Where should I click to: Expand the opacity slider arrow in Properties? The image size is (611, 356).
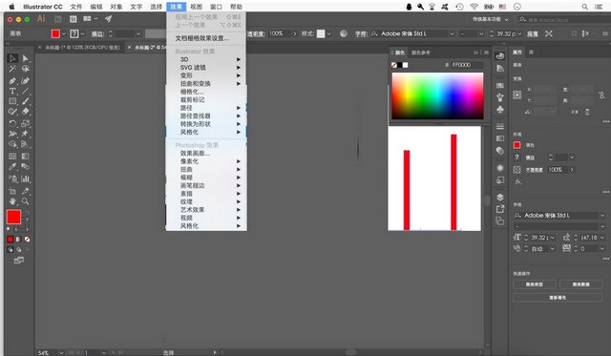pyautogui.click(x=572, y=170)
